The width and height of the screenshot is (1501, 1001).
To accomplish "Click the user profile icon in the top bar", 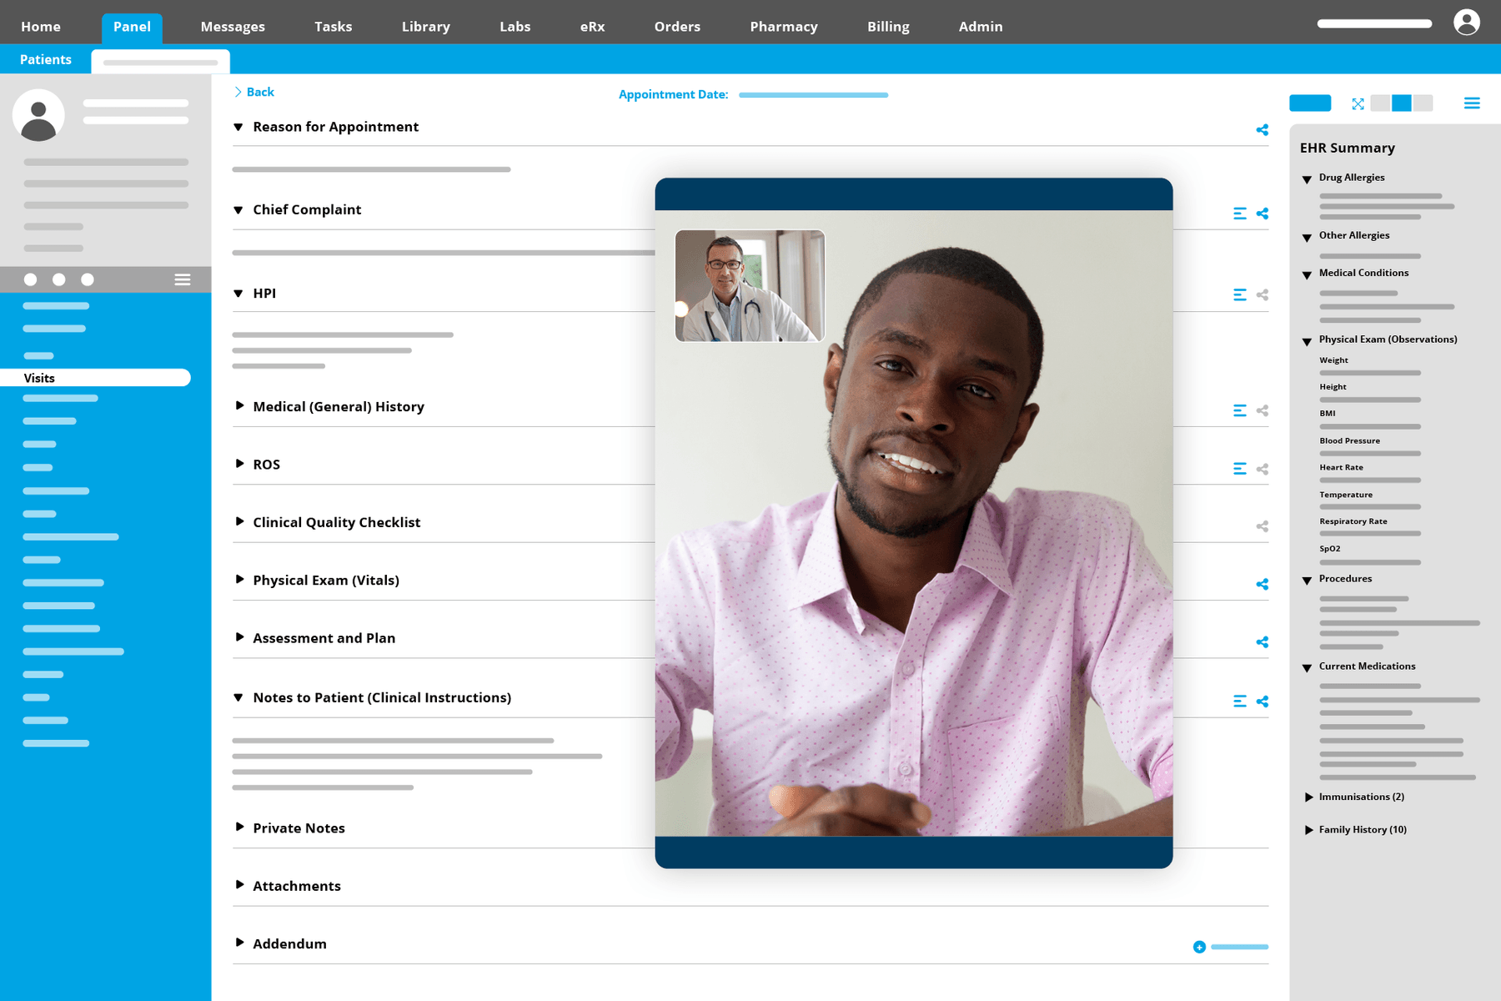I will 1465,23.
